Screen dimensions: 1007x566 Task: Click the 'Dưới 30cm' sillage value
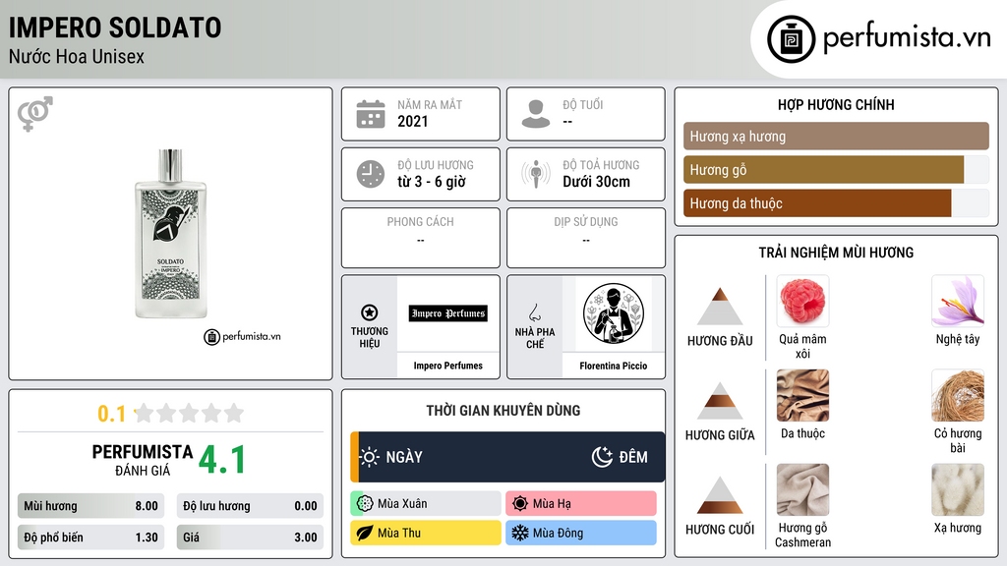click(x=596, y=182)
